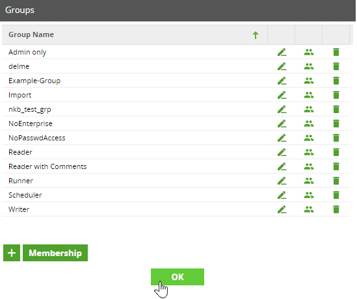Delete the Admin only group

tap(336, 52)
